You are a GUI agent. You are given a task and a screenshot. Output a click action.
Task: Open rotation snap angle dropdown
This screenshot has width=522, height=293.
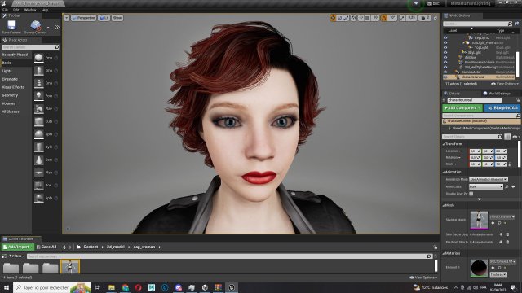392,18
